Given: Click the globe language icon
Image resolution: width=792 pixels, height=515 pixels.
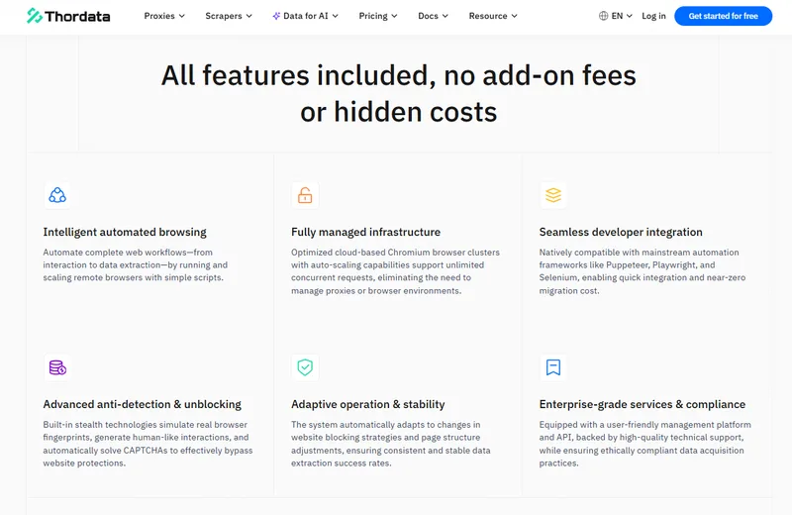Looking at the screenshot, I should (x=603, y=16).
